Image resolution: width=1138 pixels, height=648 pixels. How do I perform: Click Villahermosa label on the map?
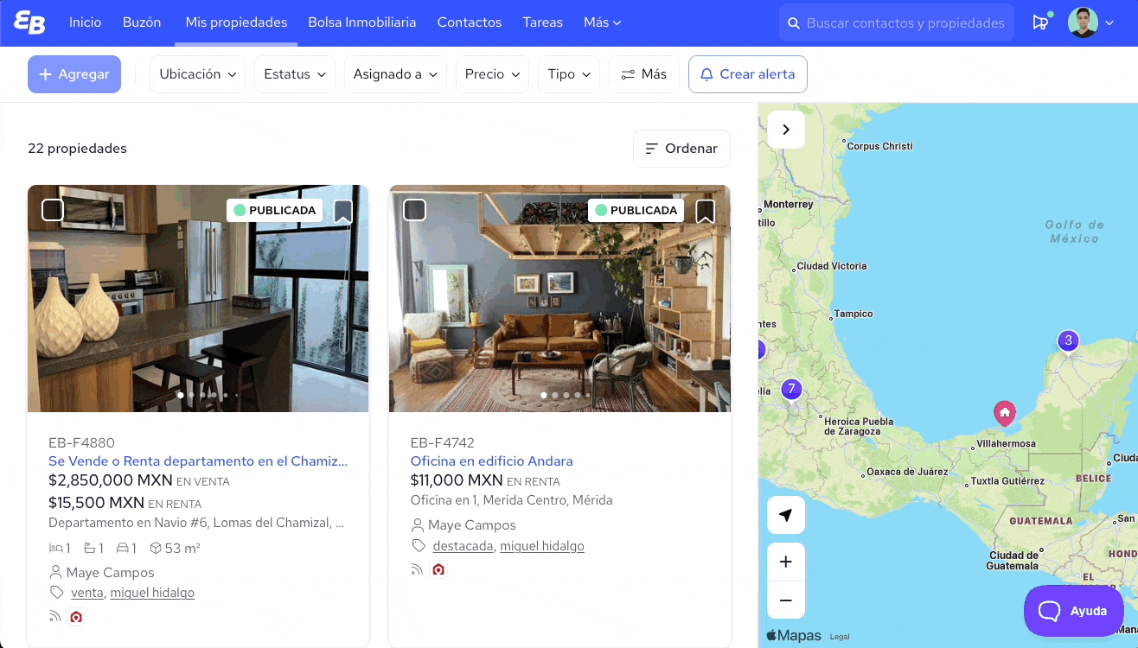(1006, 443)
